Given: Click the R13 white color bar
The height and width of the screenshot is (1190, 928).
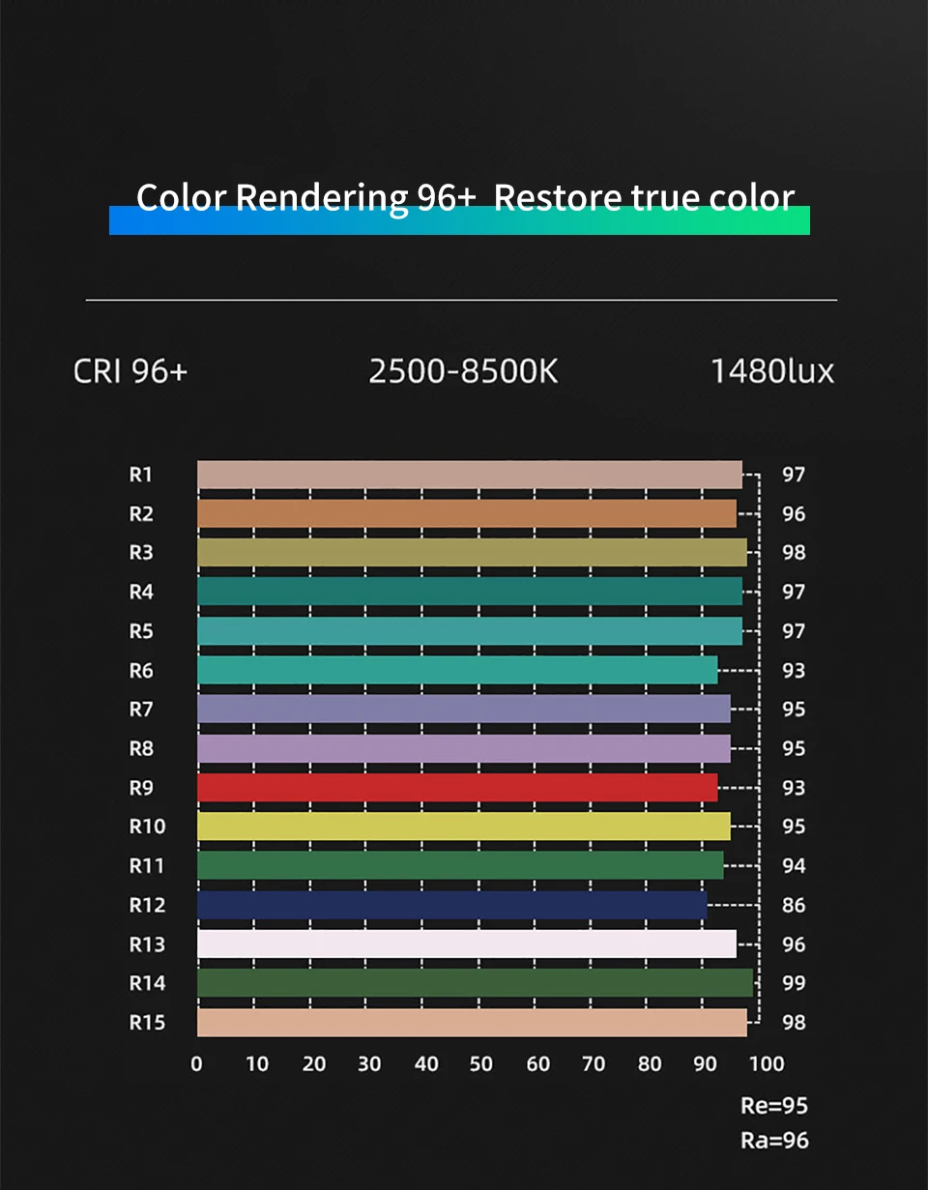Looking at the screenshot, I should point(467,943).
